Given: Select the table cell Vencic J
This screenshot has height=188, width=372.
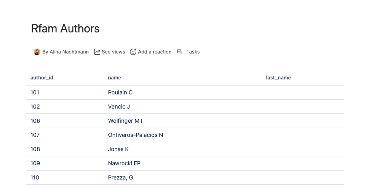Looking at the screenshot, I should click(119, 107).
